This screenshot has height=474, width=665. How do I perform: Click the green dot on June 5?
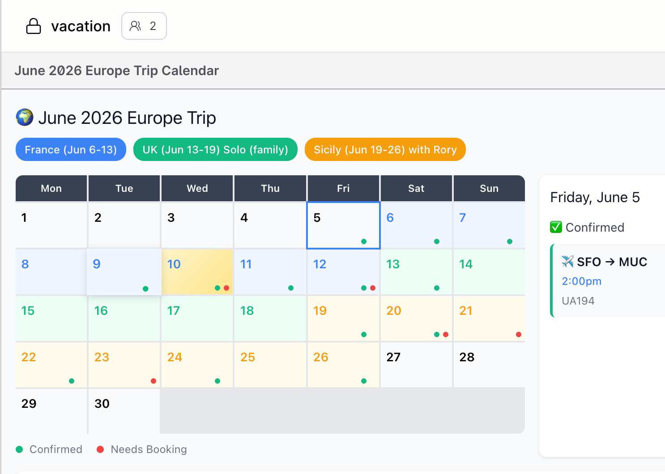[x=364, y=241]
